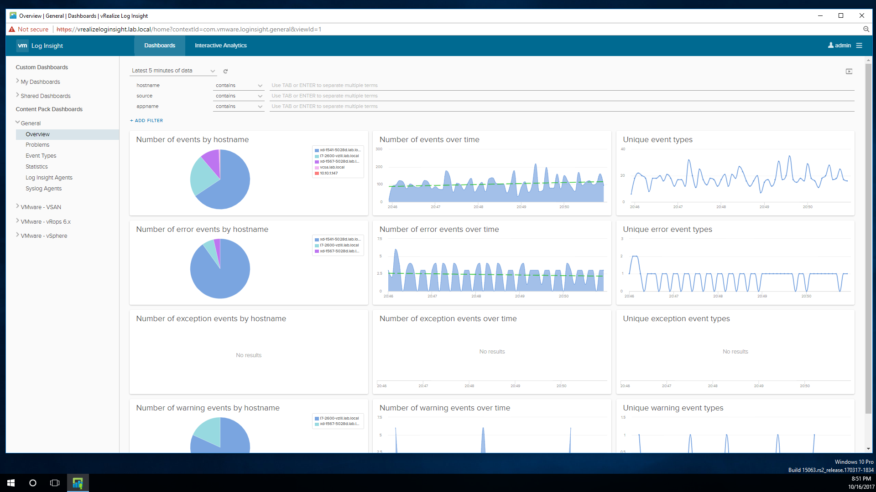Open the hamburger menu next to admin
This screenshot has width=876, height=492.
859,46
